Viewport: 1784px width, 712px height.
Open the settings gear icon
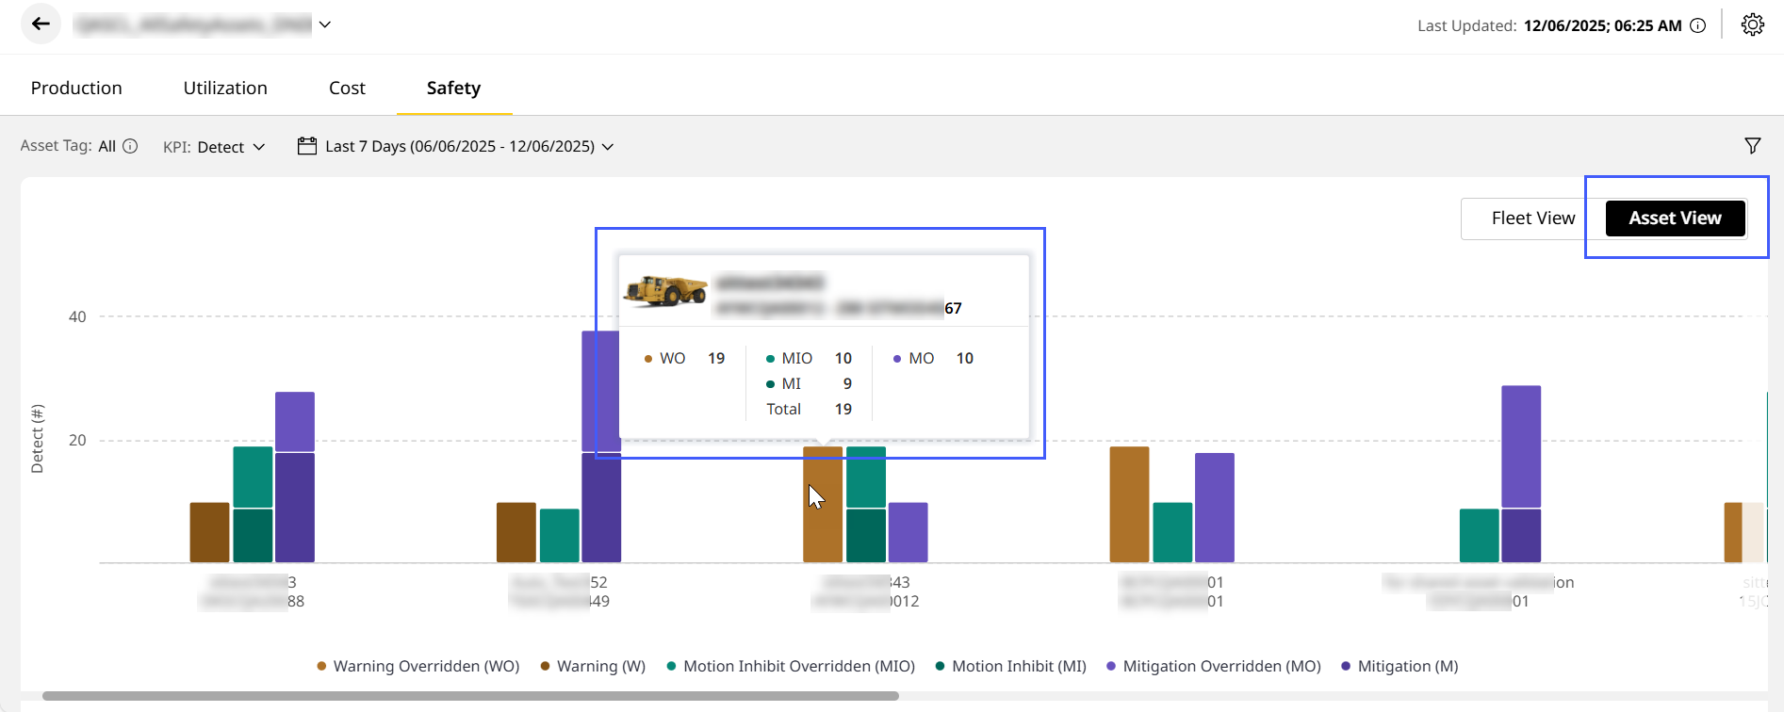click(1752, 25)
